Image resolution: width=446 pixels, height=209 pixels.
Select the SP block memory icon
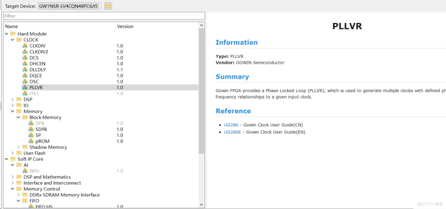(x=31, y=135)
